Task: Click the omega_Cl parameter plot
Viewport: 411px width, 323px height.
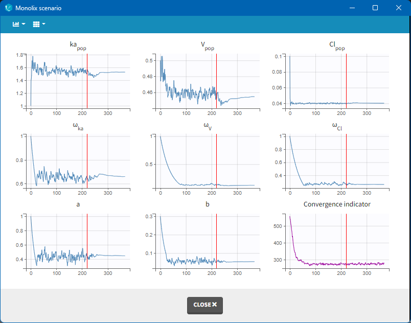Action: point(336,161)
